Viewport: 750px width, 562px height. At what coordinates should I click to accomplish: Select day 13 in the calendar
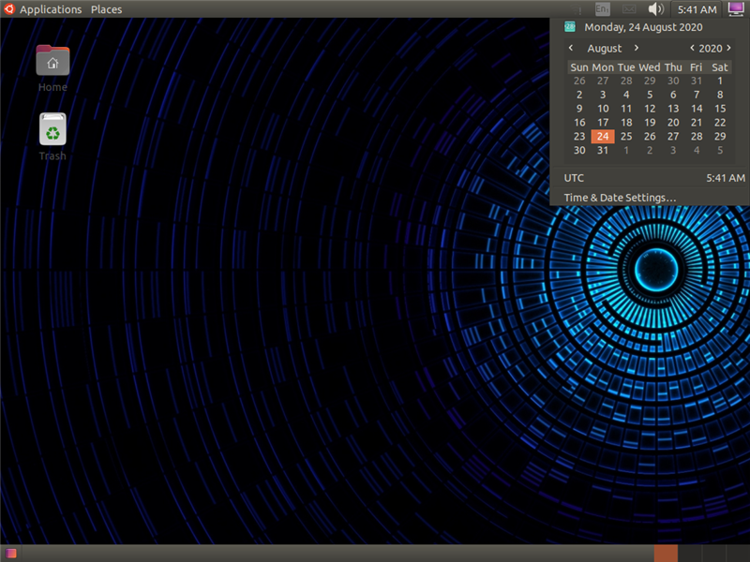click(673, 109)
